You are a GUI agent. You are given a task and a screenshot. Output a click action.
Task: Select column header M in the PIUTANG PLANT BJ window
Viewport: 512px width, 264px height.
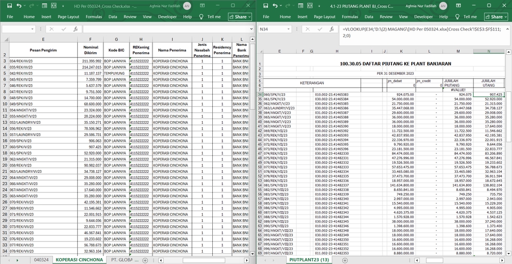[x=458, y=51]
